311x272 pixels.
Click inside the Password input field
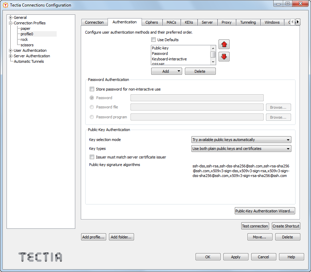197,97
